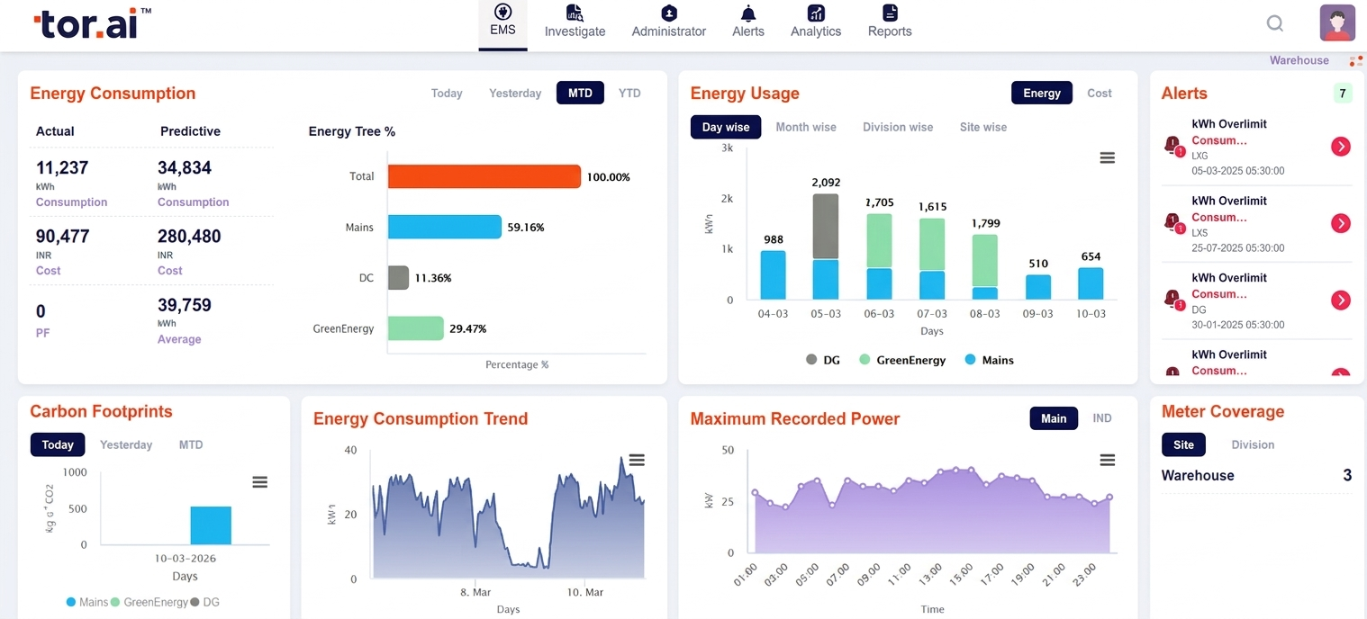Switch to the Month wise tab
Viewport: 1367px width, 619px height.
pyautogui.click(x=805, y=127)
